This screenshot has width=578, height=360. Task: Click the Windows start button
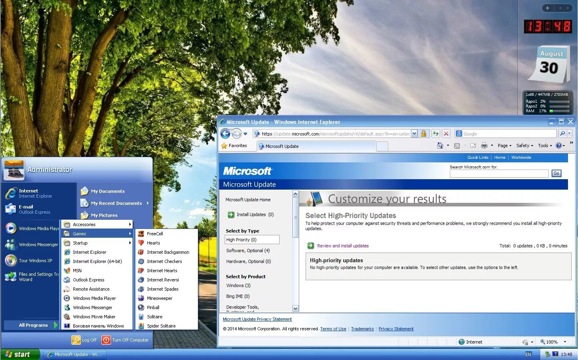click(x=20, y=354)
